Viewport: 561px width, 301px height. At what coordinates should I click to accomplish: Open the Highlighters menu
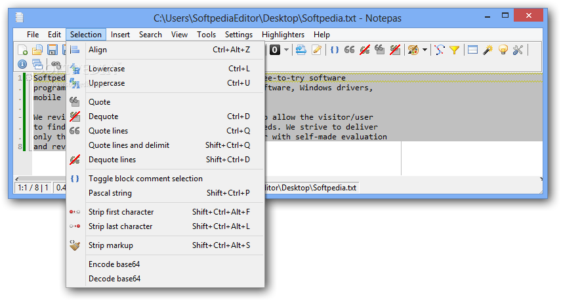283,35
